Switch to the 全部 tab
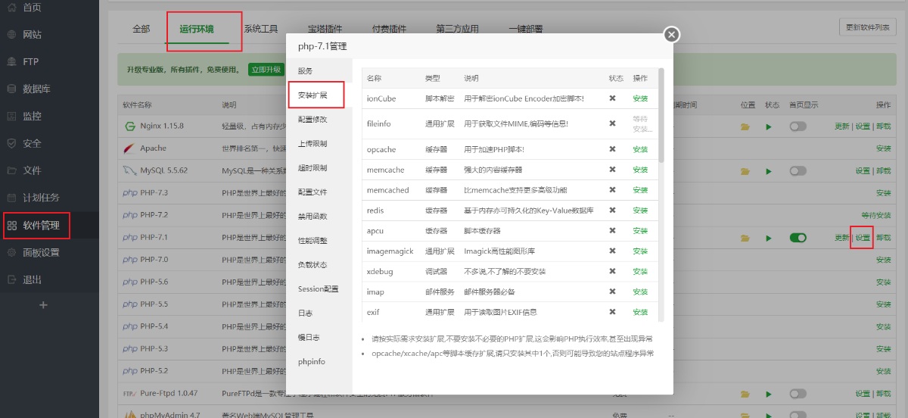This screenshot has height=418, width=908. pyautogui.click(x=141, y=30)
